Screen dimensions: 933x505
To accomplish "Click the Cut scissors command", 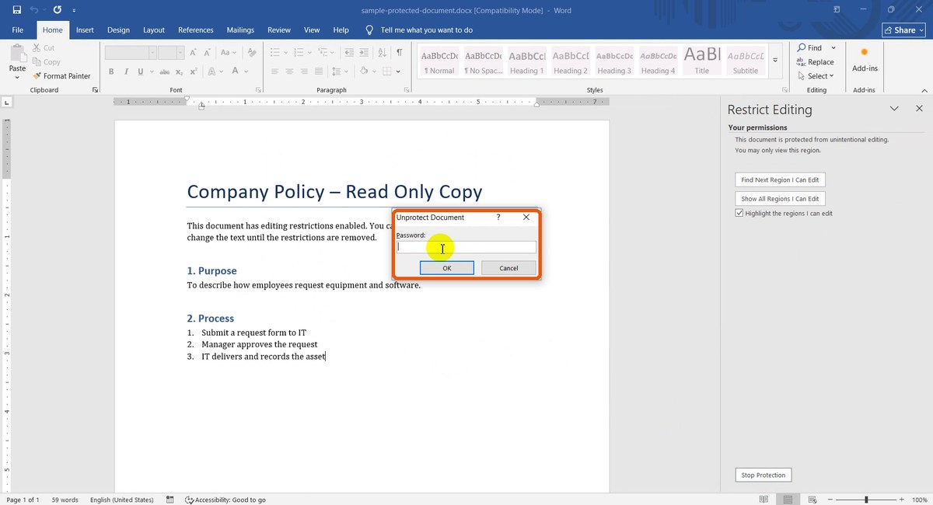I will [x=44, y=48].
